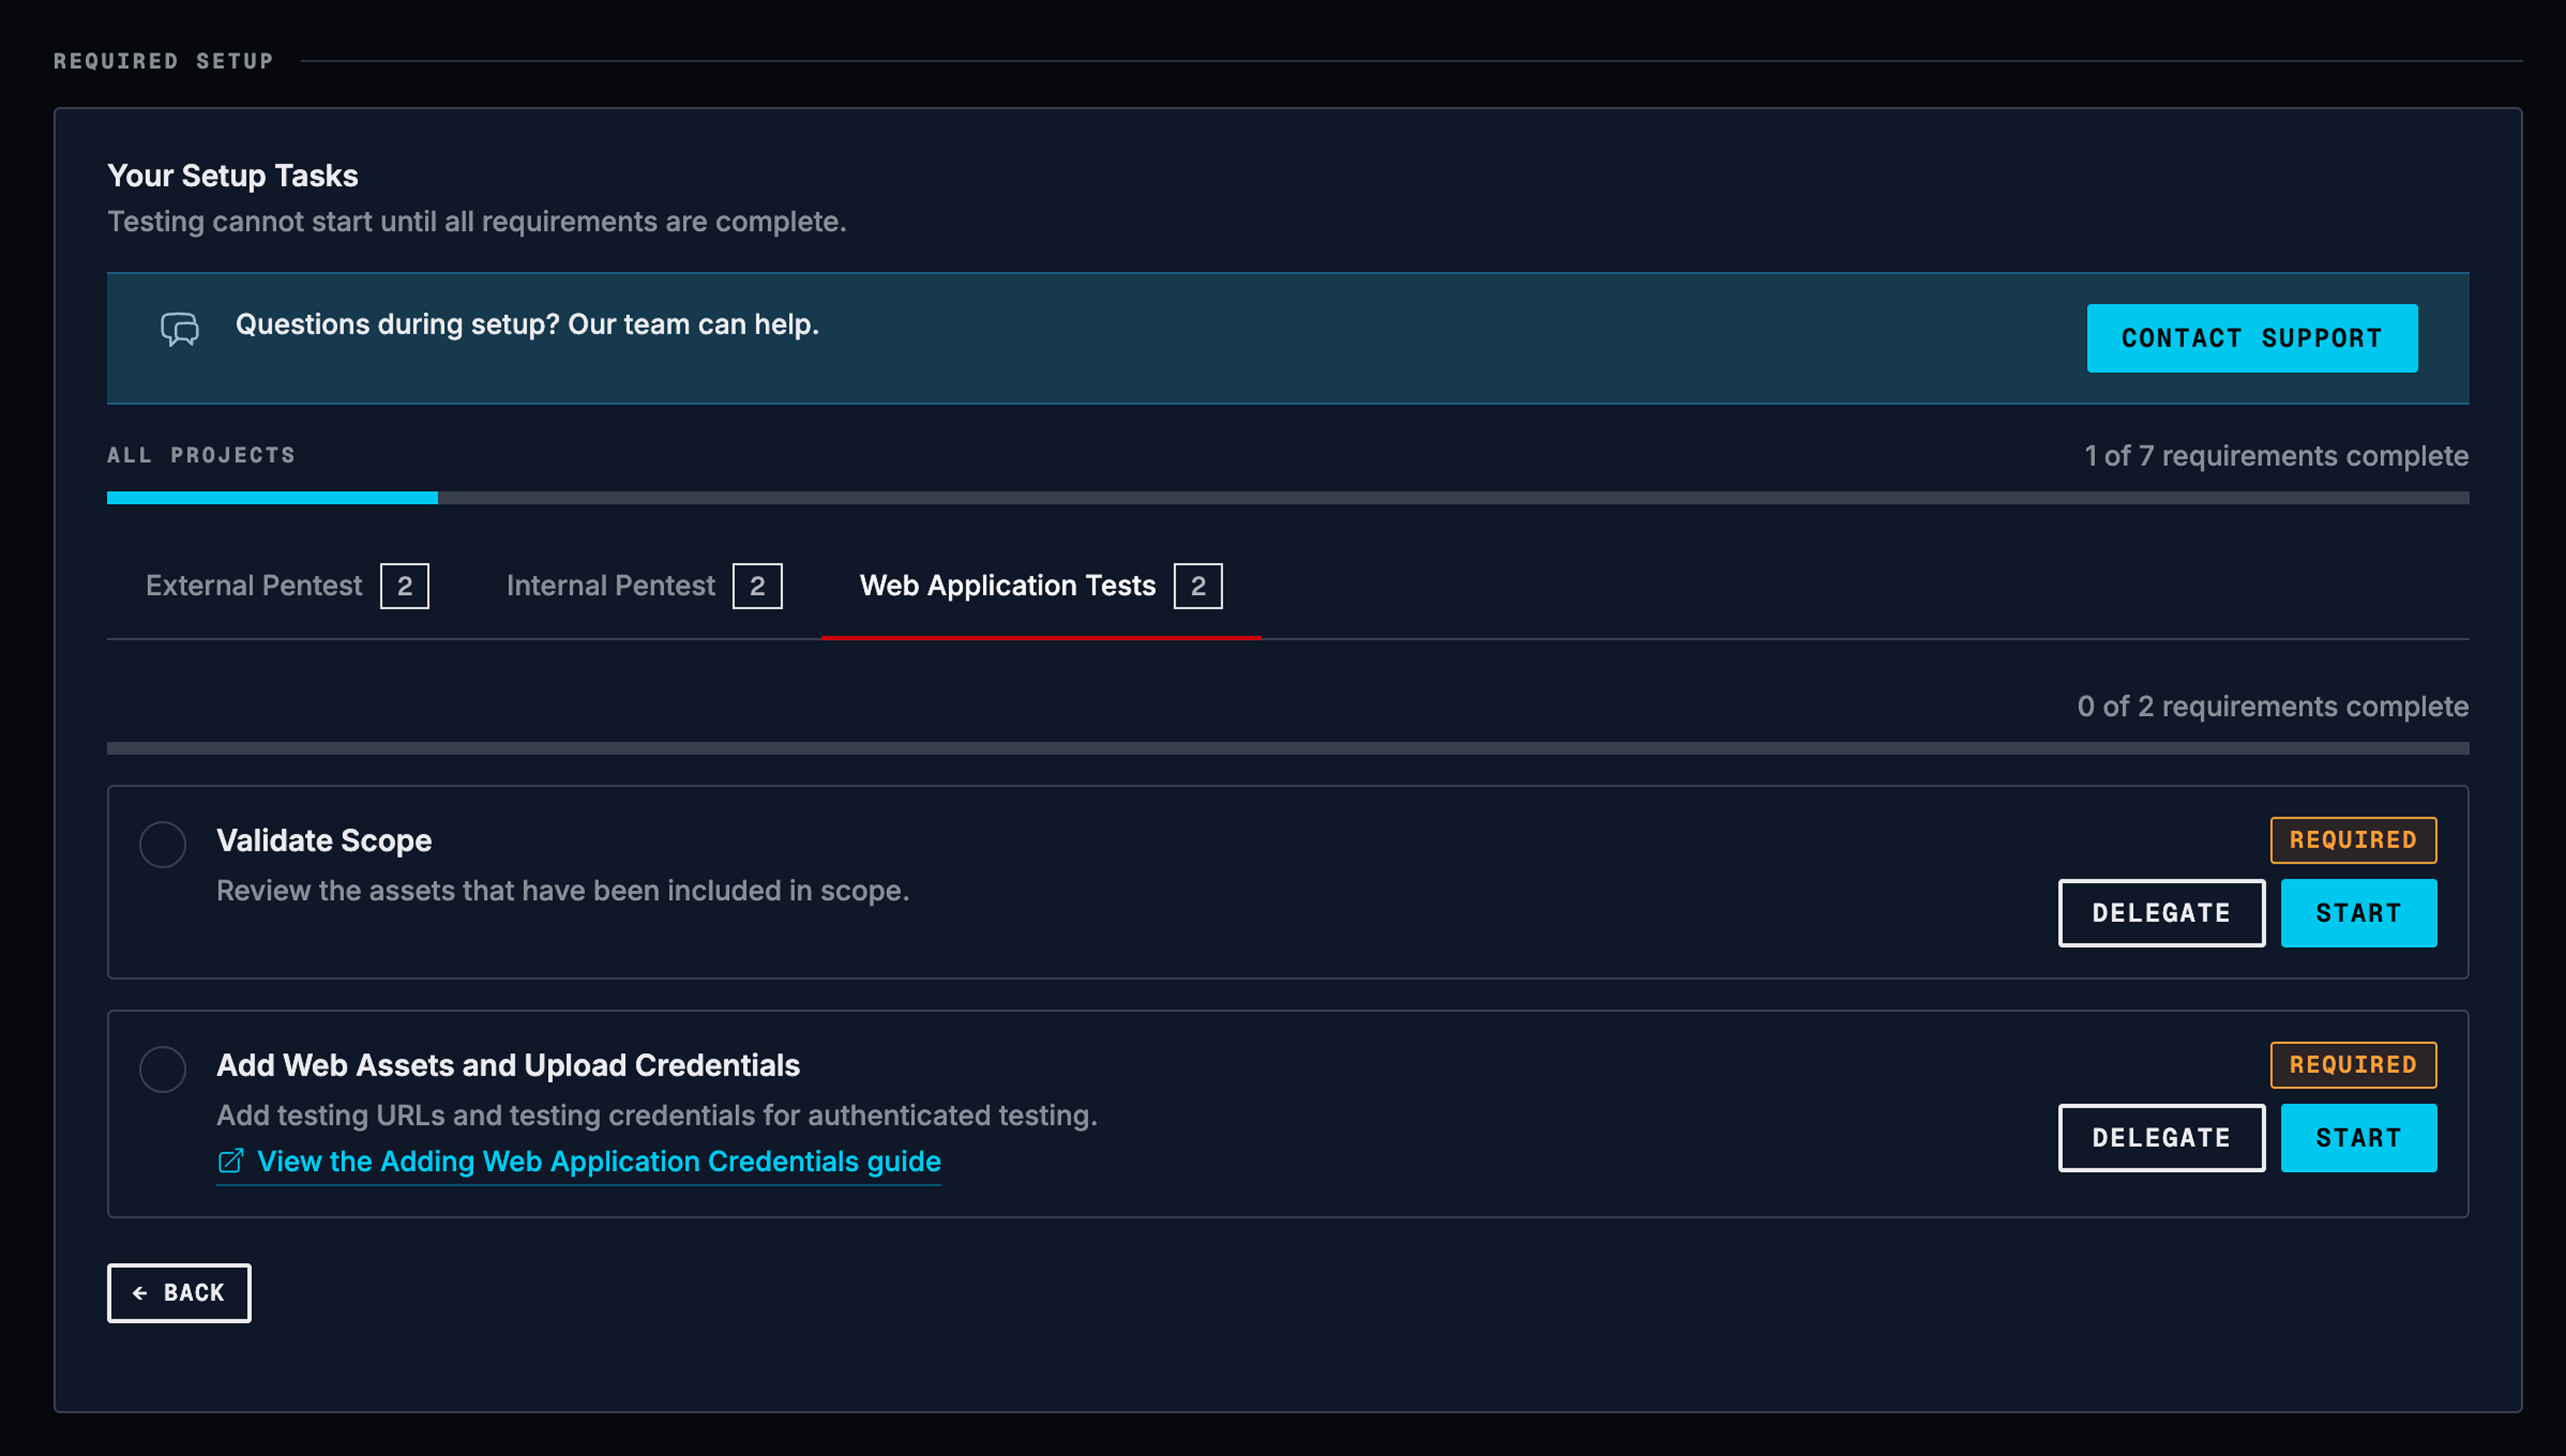The image size is (2566, 1456).
Task: Delegate the Add Web Assets task
Action: [x=2161, y=1138]
